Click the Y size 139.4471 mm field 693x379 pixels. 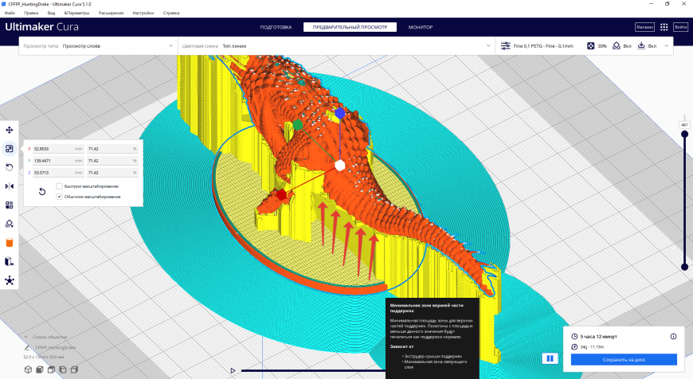58,161
